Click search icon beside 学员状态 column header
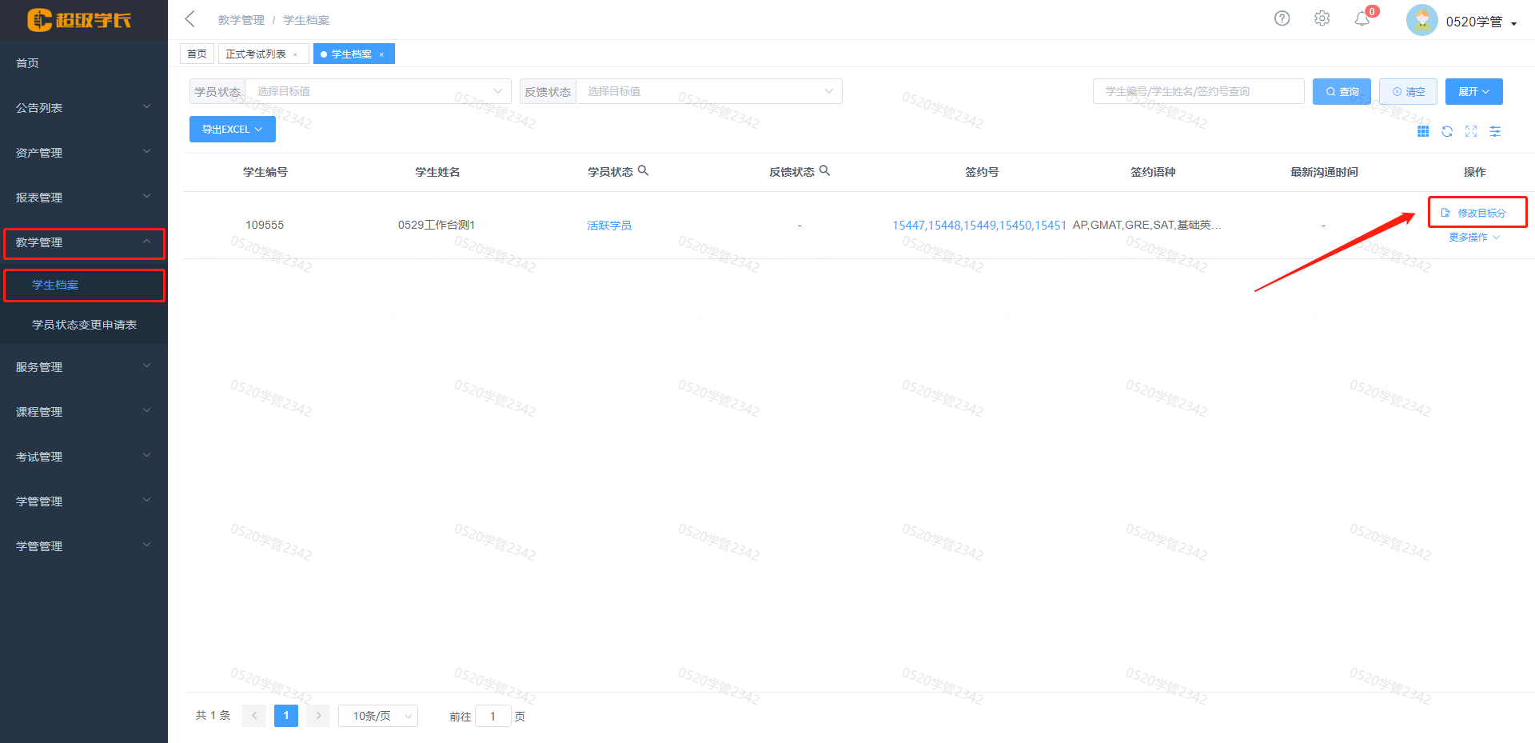 point(644,170)
